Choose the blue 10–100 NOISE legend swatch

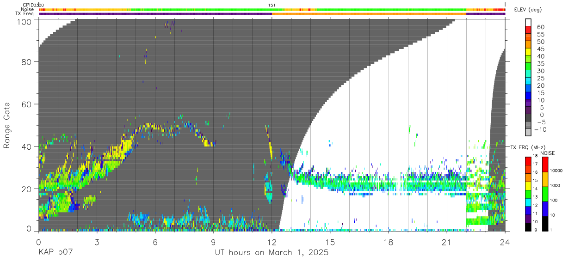(x=544, y=208)
